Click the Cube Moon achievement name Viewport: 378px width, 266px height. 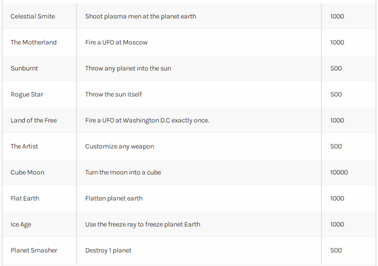[27, 172]
